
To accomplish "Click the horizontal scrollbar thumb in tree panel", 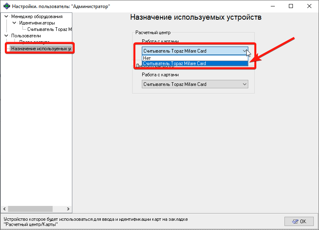I will [x=30, y=209].
